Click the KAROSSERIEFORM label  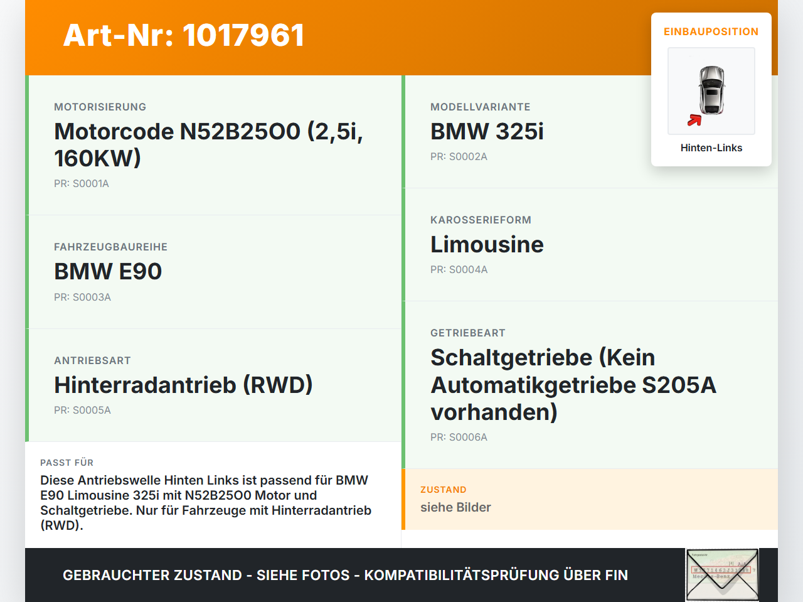tap(481, 220)
